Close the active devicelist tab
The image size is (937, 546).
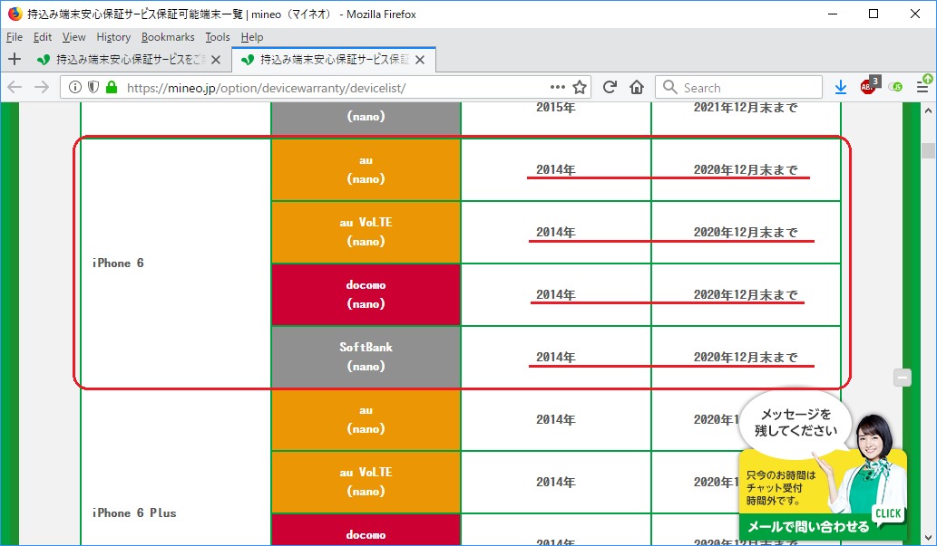point(422,60)
